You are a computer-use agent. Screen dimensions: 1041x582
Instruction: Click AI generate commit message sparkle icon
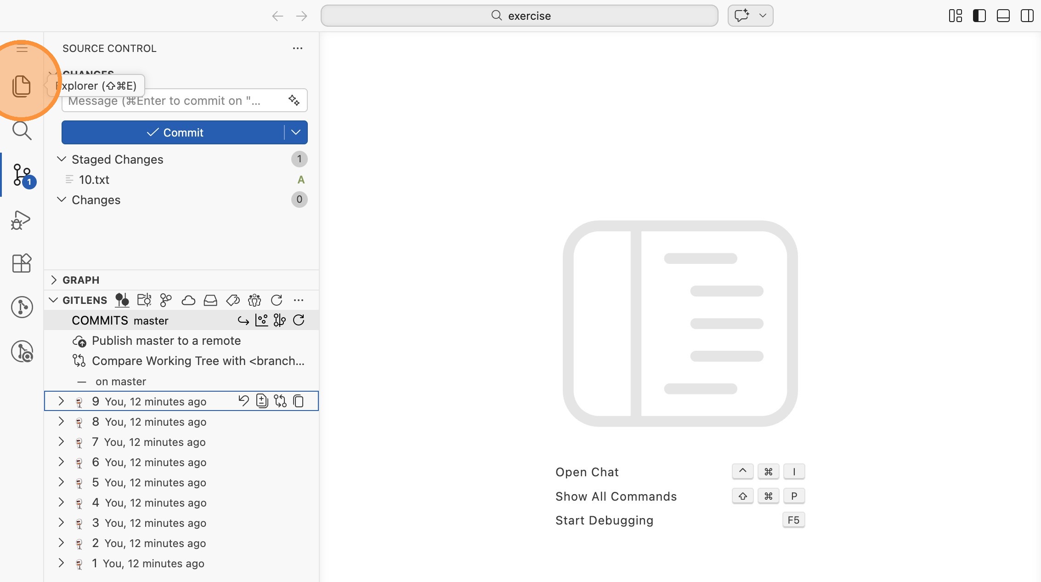[x=294, y=100]
